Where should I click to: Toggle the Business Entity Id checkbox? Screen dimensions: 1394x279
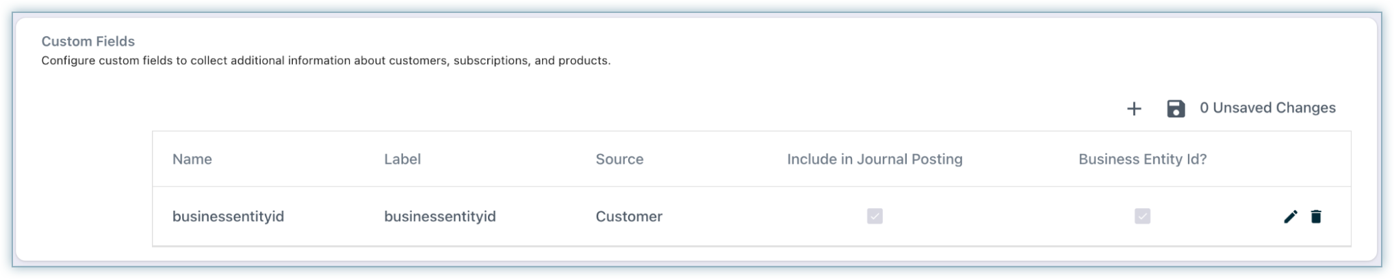[1142, 216]
